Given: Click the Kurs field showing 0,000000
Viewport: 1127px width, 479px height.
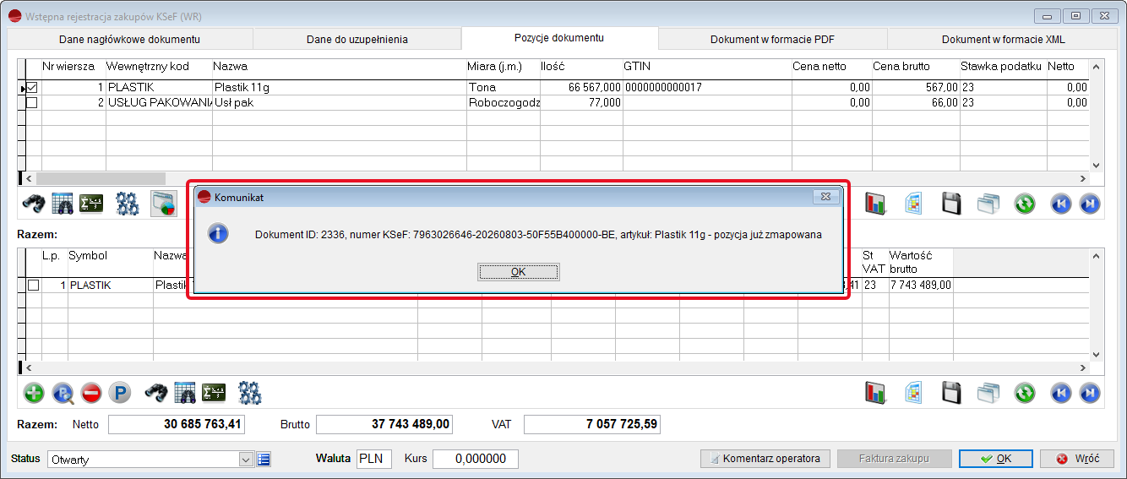Looking at the screenshot, I should point(475,459).
